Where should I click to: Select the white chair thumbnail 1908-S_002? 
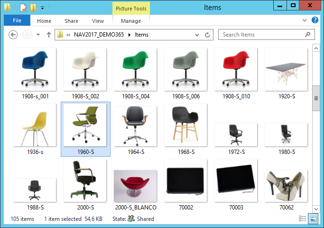[85, 69]
